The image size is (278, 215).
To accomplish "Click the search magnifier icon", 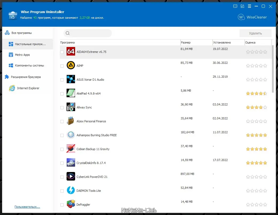I will point(68,33).
